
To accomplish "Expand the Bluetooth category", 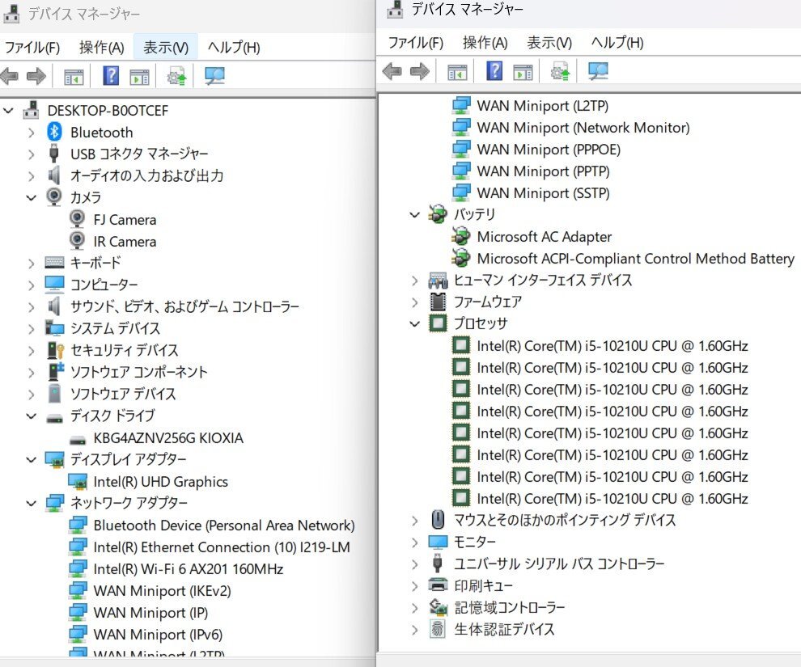I will [x=31, y=132].
